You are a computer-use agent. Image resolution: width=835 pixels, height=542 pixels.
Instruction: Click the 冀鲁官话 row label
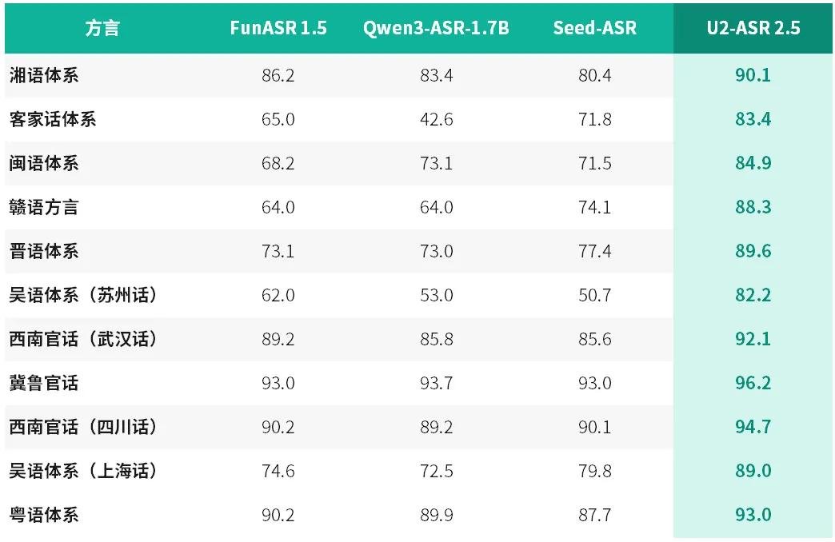click(44, 383)
